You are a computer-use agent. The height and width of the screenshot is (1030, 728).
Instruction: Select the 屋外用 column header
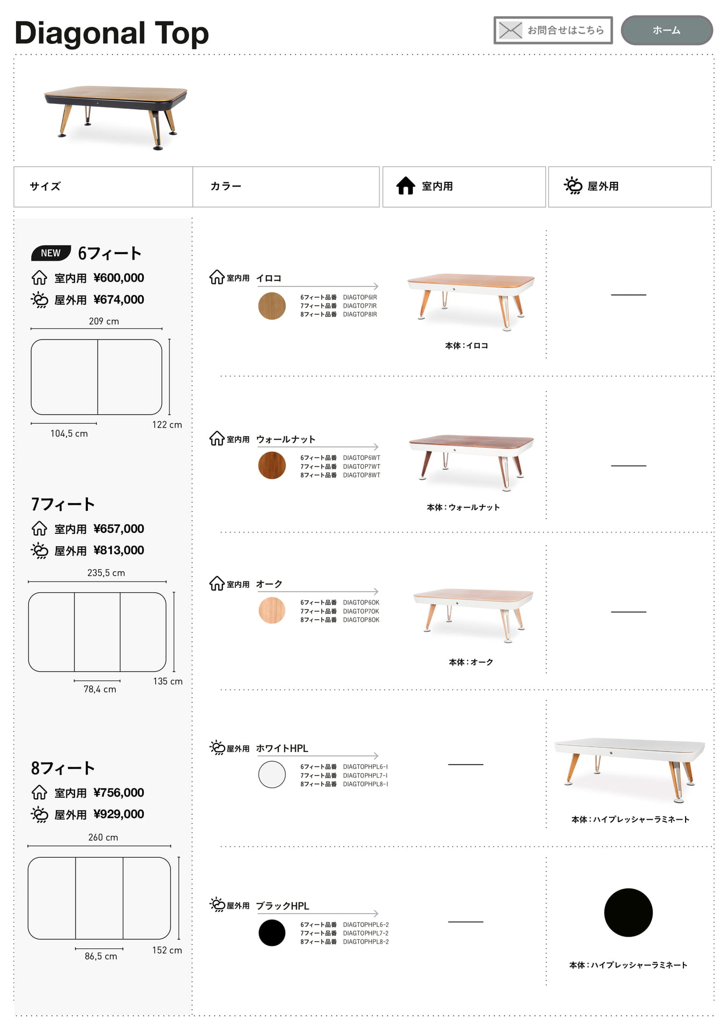(x=630, y=187)
